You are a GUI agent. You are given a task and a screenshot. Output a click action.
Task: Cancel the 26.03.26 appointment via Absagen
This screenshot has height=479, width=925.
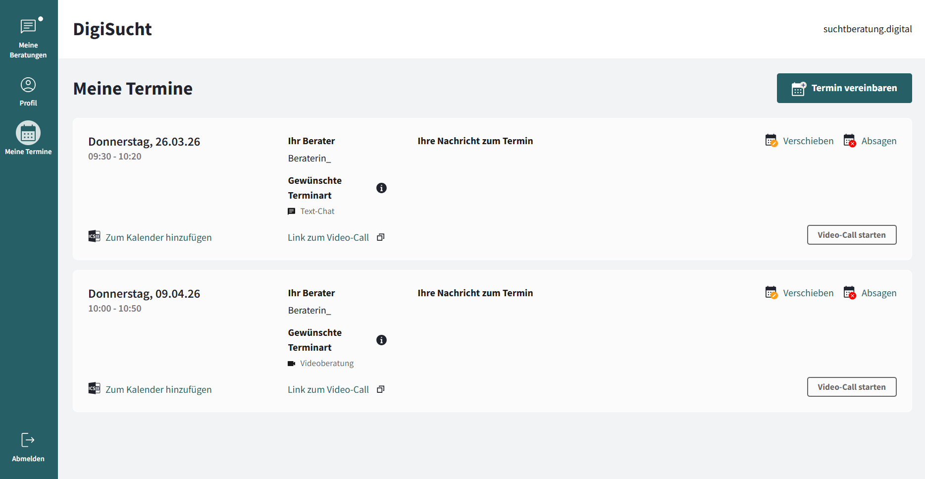[x=870, y=141]
